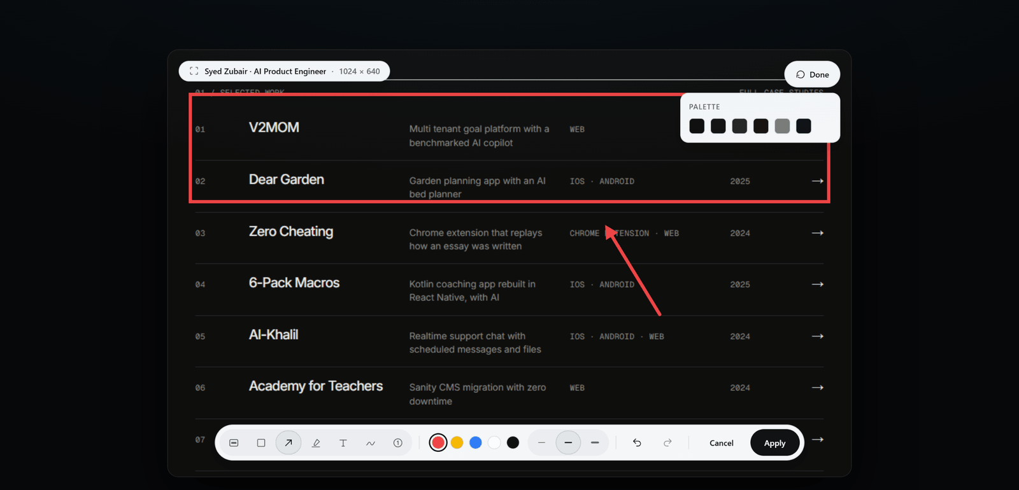Click 'Sanity CMS migration with zero downtime' description
The width and height of the screenshot is (1019, 490).
pos(478,395)
